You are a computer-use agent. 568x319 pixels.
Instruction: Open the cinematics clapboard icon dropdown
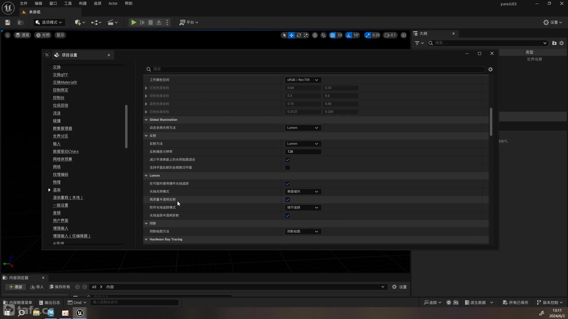click(x=112, y=22)
